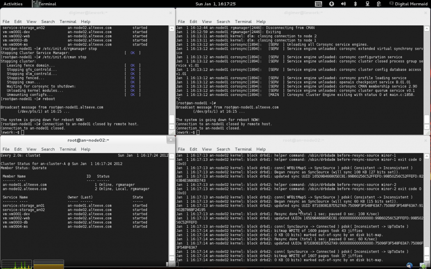Viewport: 431px width, 269px height.
Task: Open Edit menu in top-right terminal window
Action: (193, 21)
